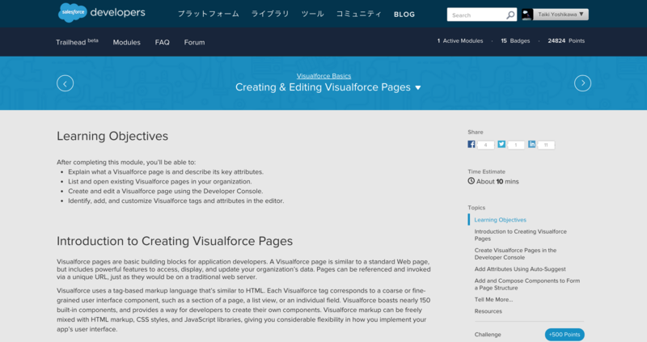
Task: Click the Salesforce cloud logo
Action: click(x=73, y=12)
